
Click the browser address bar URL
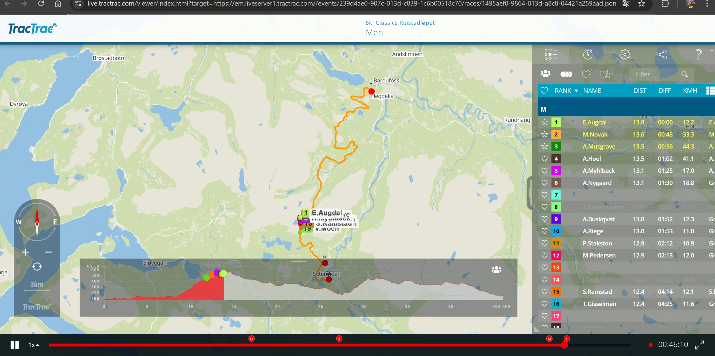point(351,4)
